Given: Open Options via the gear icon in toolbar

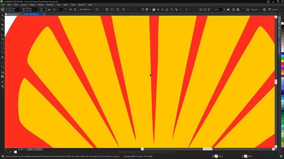Looking at the screenshot, I should 264,9.
